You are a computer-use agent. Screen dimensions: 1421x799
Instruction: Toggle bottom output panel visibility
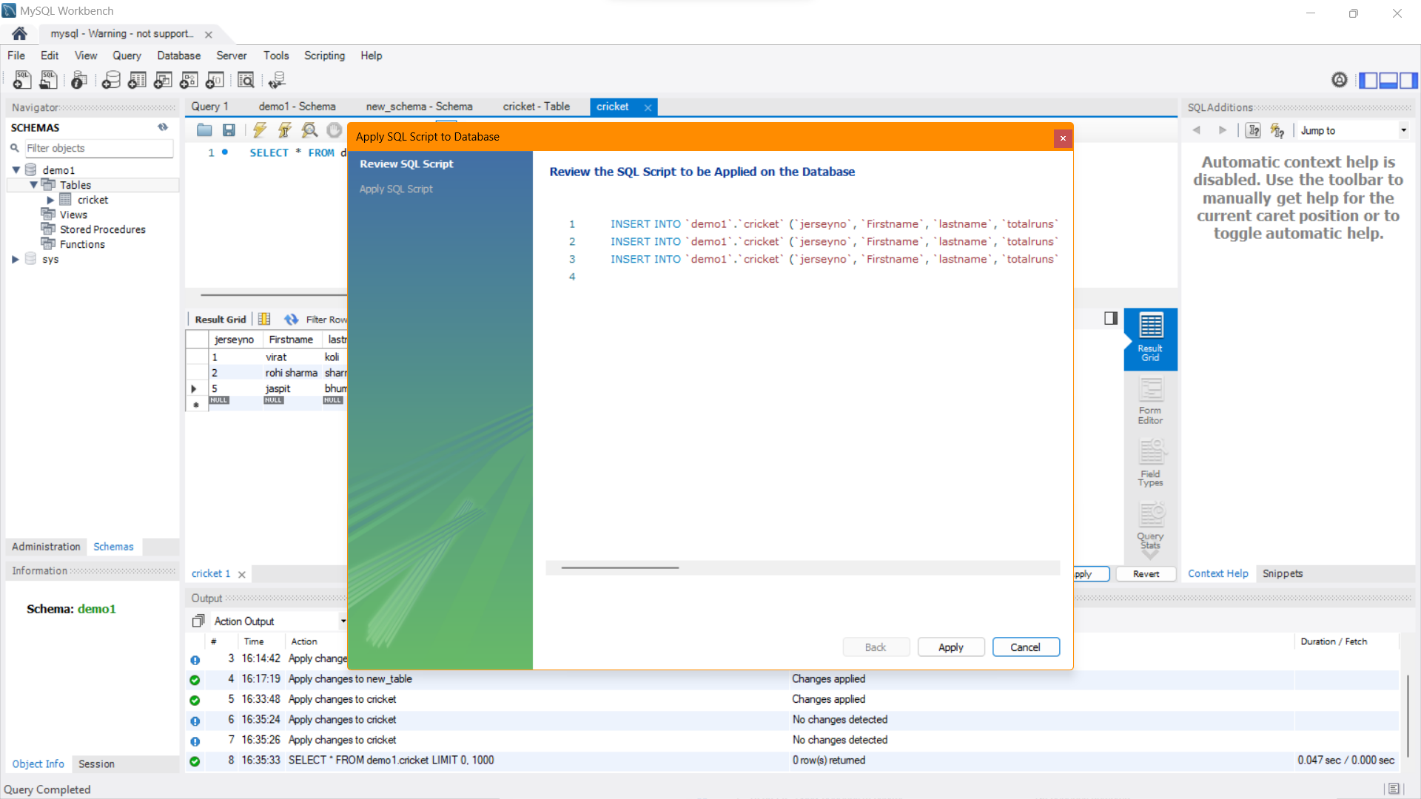click(x=1388, y=80)
